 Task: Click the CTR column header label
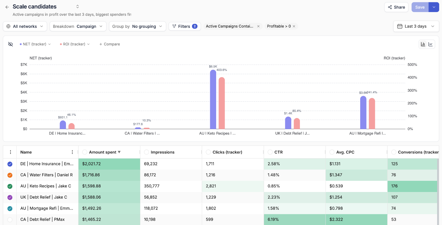click(278, 152)
